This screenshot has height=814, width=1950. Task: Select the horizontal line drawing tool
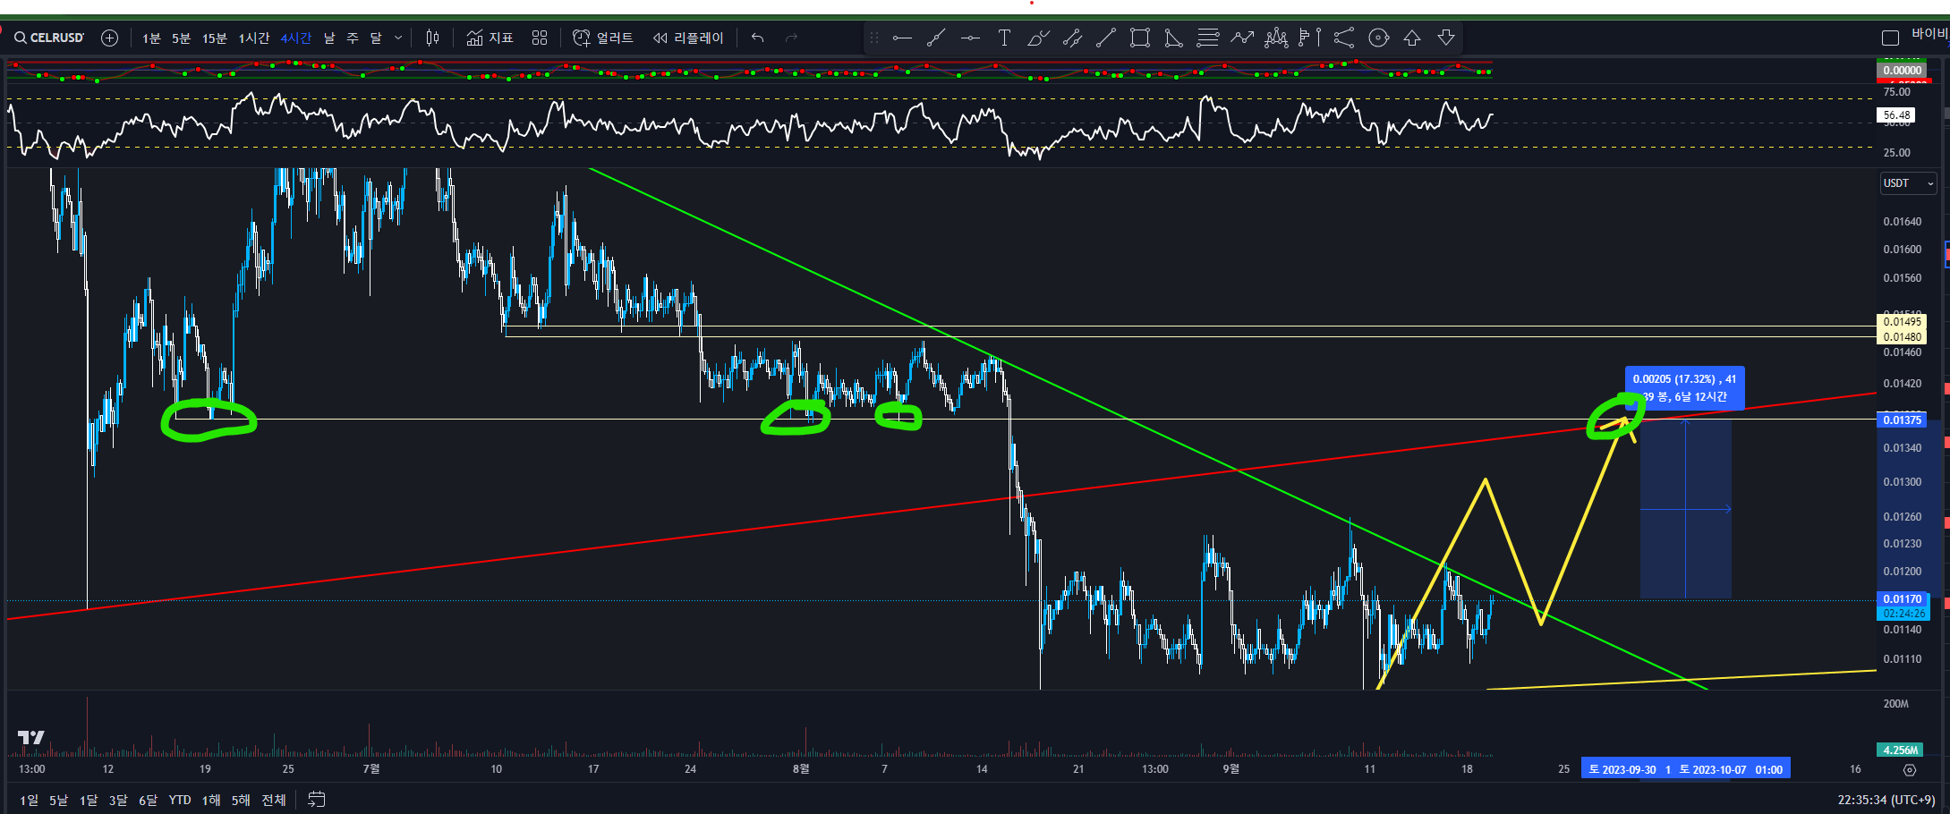coord(902,38)
